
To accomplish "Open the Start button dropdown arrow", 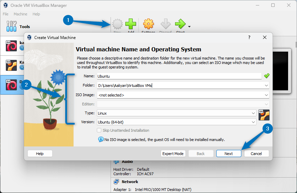I will coord(189,27).
